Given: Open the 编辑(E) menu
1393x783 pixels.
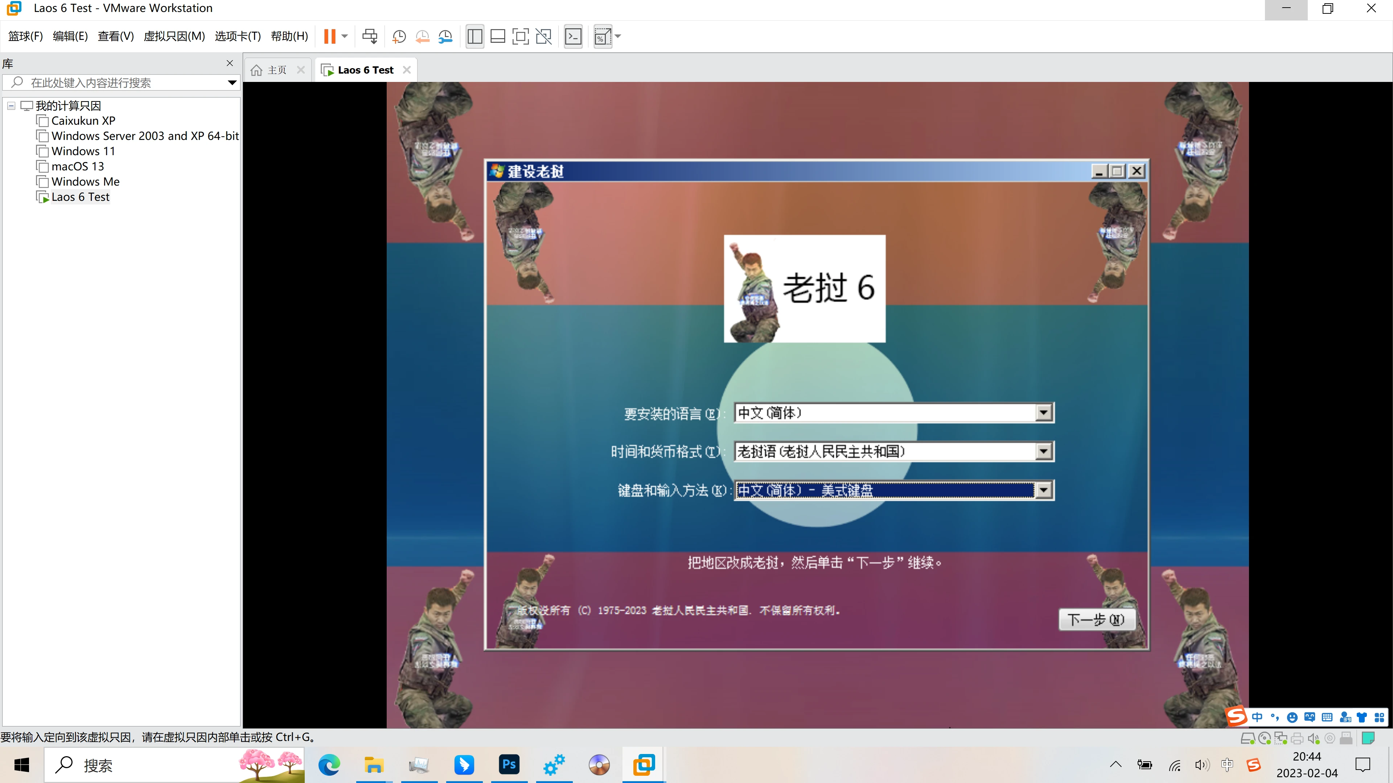Looking at the screenshot, I should pyautogui.click(x=70, y=36).
